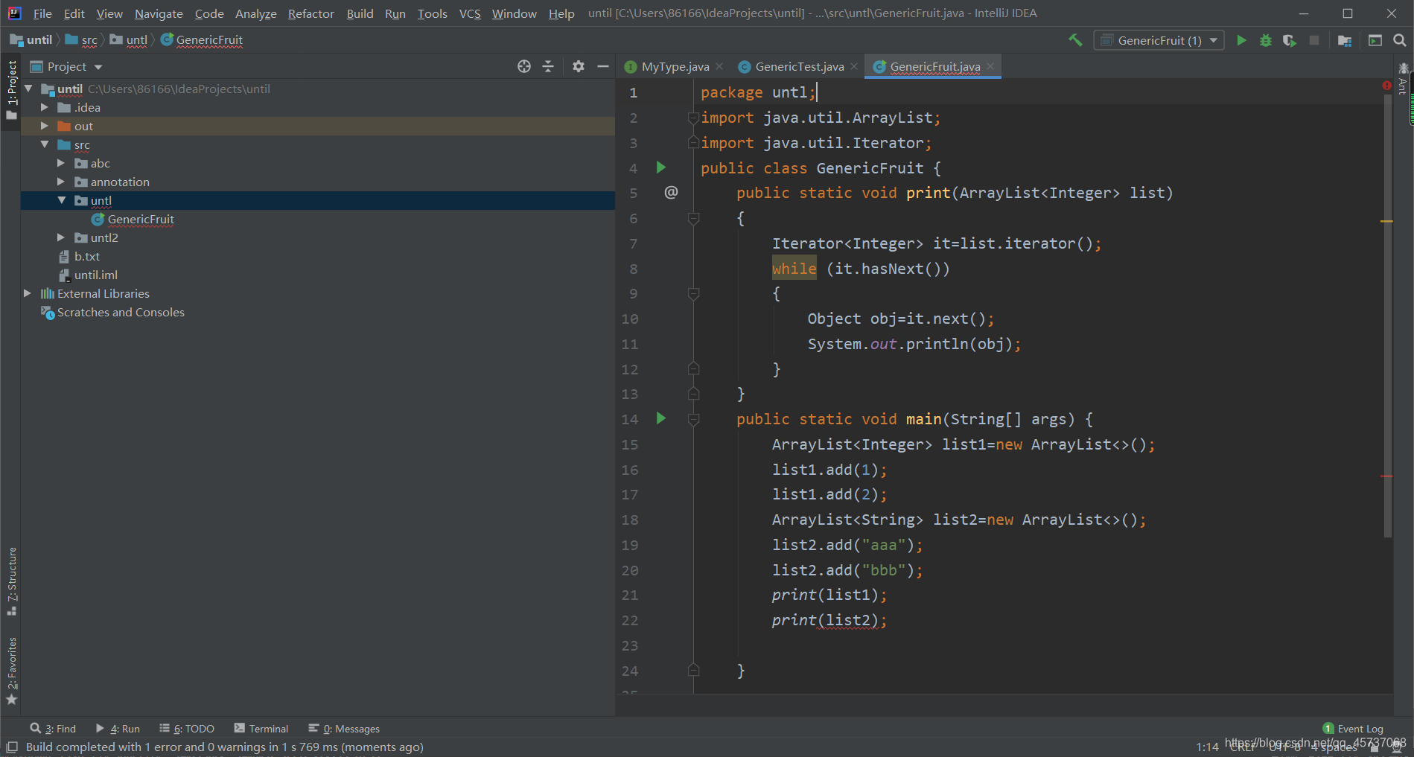
Task: Open the Project view selector dropdown
Action: coord(66,66)
